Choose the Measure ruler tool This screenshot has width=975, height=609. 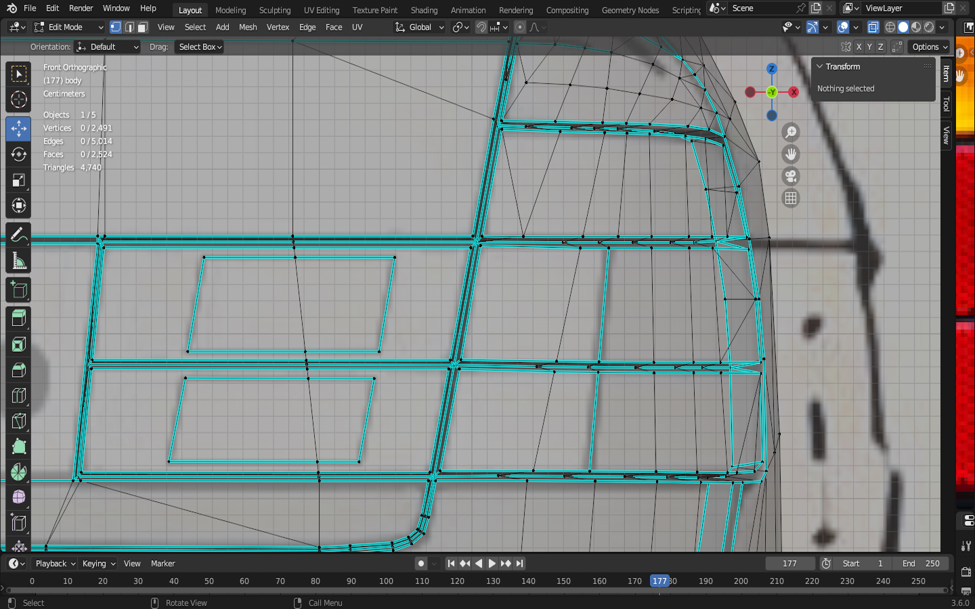[x=18, y=261]
